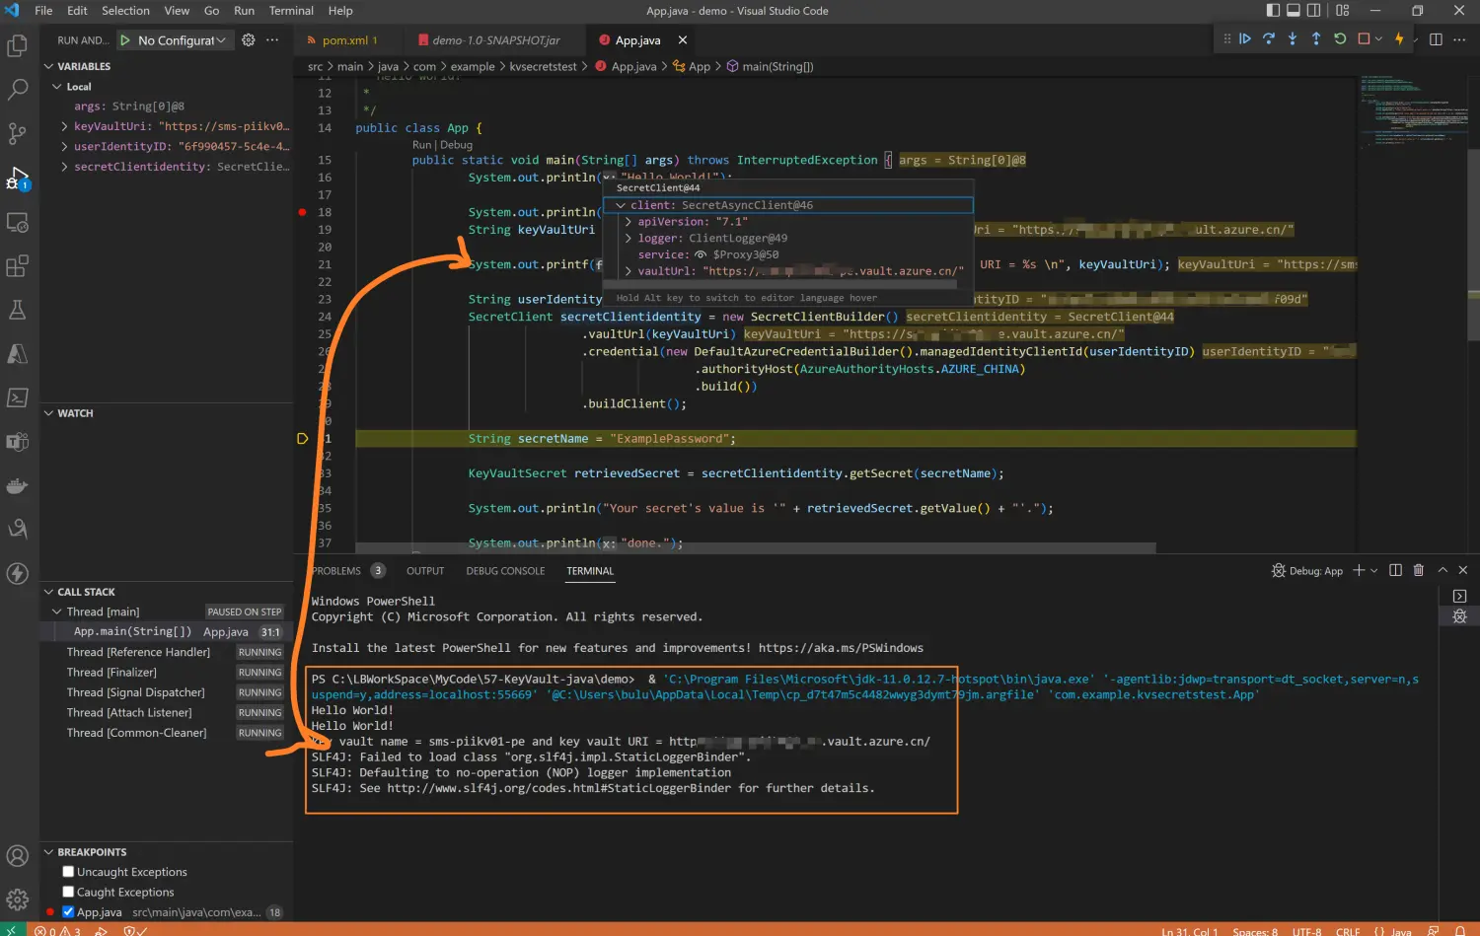This screenshot has height=936, width=1480.
Task: Expand the userIdentityID variable
Action: point(64,146)
